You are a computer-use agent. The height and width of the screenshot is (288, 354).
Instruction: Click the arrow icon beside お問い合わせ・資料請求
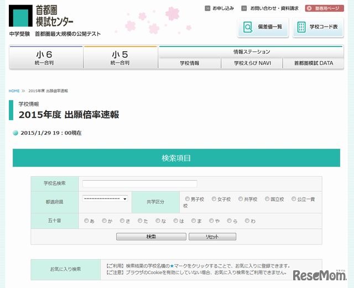[x=244, y=8]
